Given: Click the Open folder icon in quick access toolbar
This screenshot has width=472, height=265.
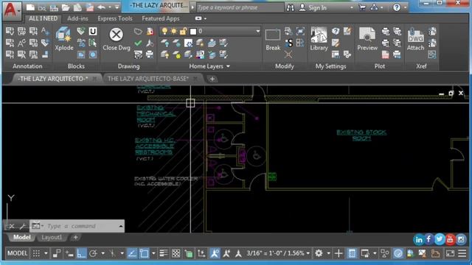Looking at the screenshot, I should 66,7.
